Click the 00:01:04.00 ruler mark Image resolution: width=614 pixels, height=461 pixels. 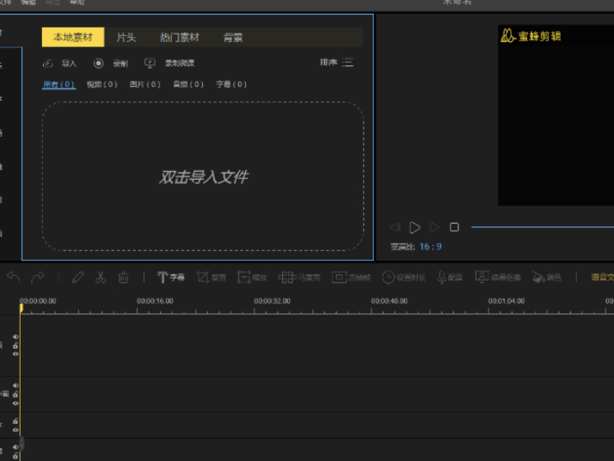pos(507,301)
